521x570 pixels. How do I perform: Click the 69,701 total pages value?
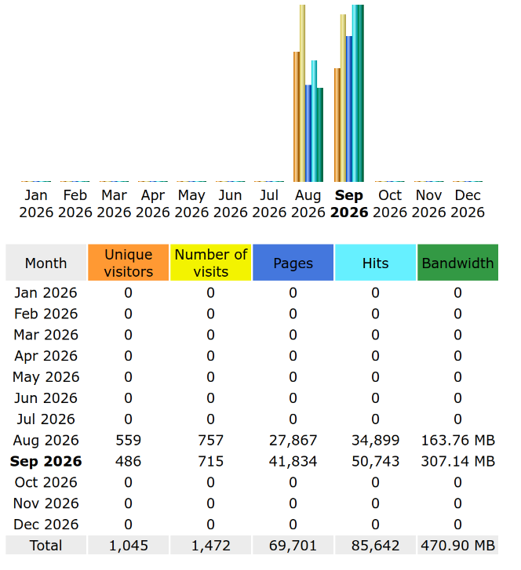(293, 546)
